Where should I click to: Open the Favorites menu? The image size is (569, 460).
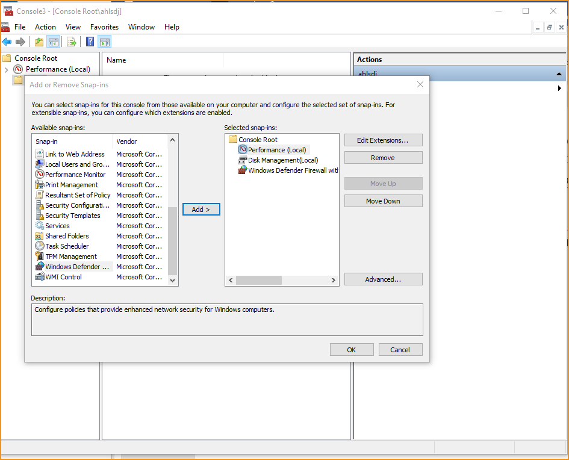[105, 27]
